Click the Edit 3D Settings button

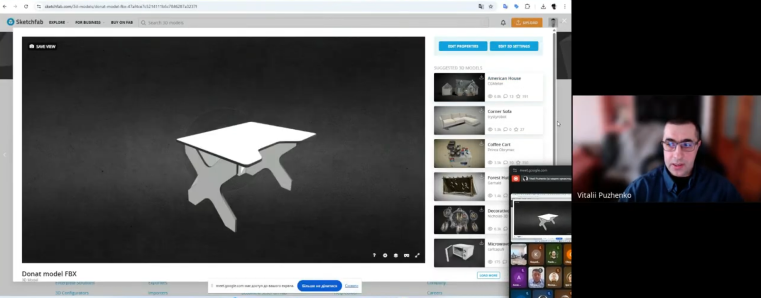click(514, 46)
